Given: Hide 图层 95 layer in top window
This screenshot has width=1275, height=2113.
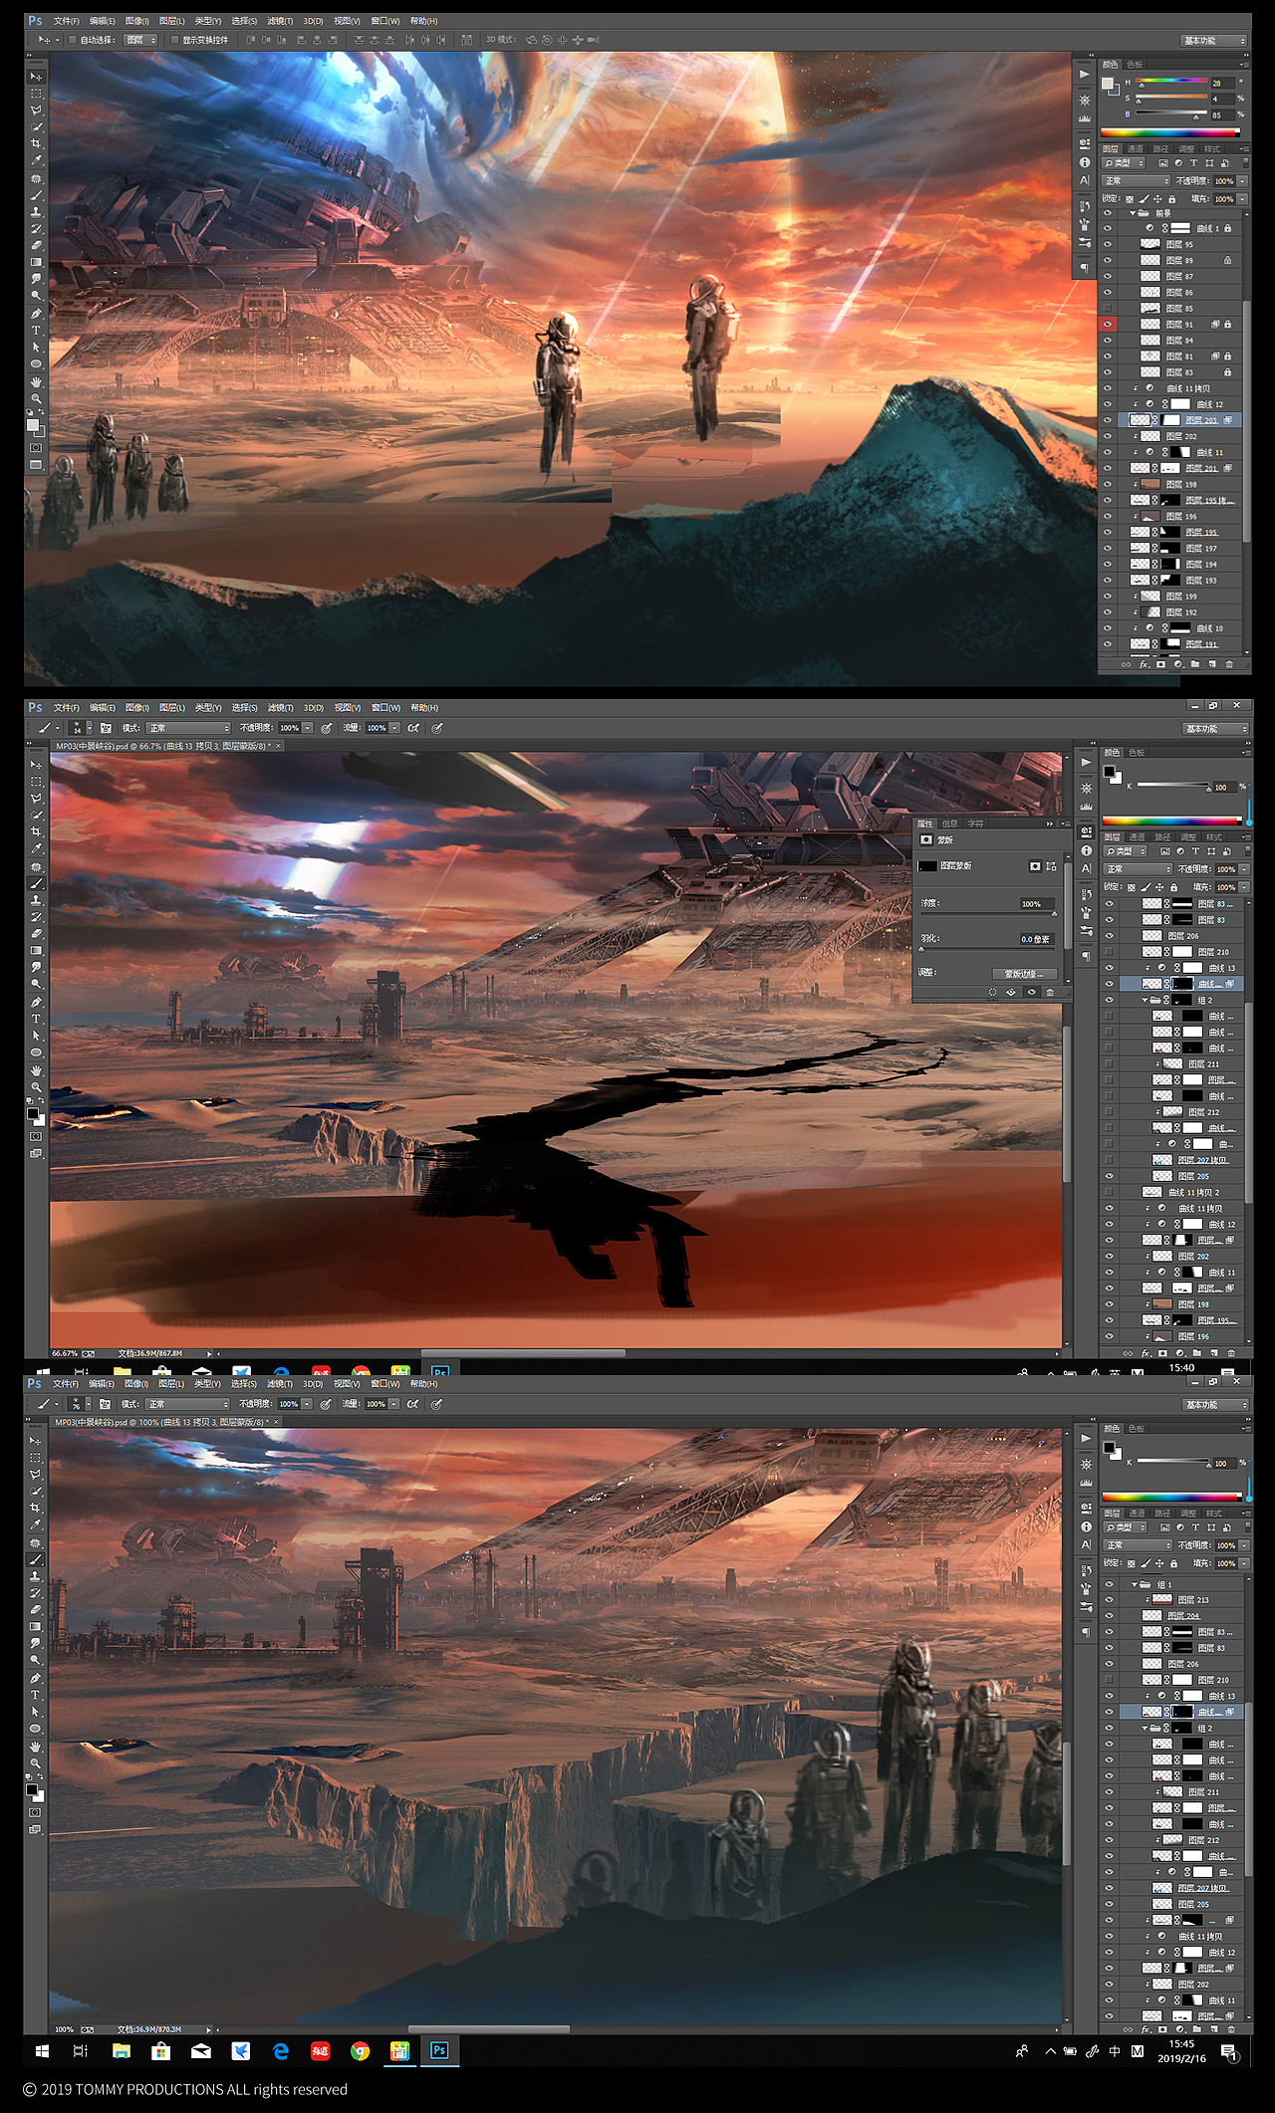Looking at the screenshot, I should coord(1107,244).
